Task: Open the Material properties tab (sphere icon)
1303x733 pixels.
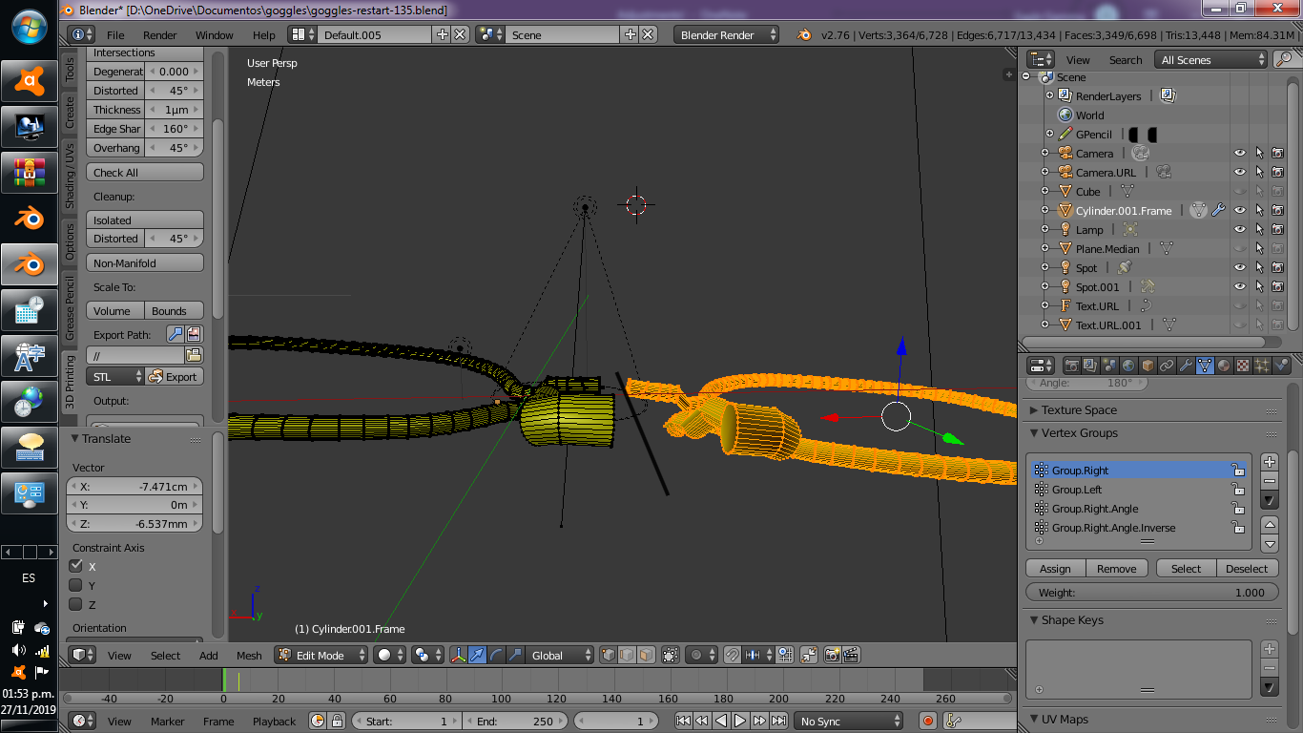Action: (x=1224, y=366)
